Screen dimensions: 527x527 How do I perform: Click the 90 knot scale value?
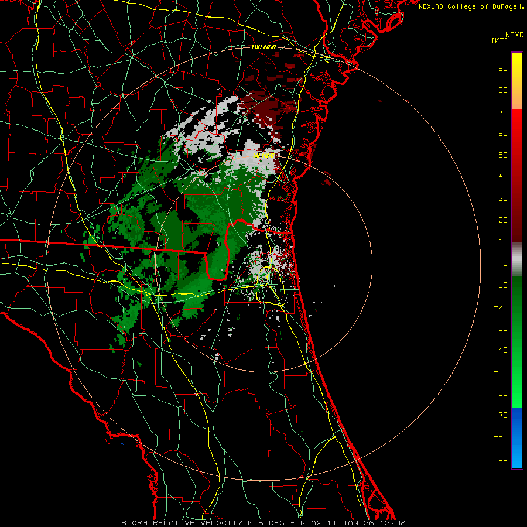[503, 69]
